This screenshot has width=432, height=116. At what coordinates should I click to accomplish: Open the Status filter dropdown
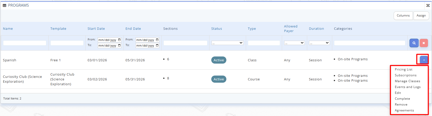(x=227, y=43)
